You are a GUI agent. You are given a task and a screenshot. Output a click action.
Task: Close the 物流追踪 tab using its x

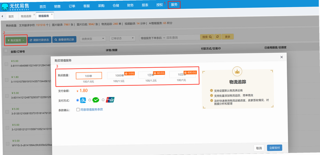(34, 15)
